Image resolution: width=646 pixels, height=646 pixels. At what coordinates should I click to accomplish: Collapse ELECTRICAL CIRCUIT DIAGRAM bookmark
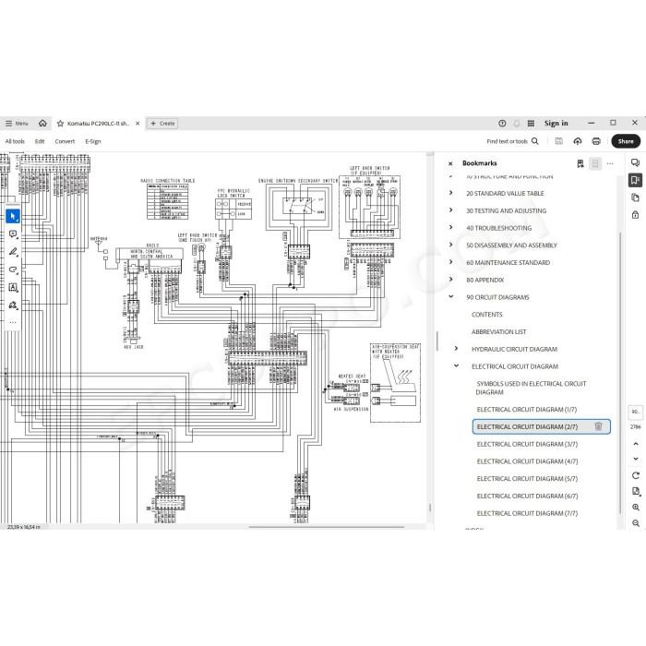click(456, 365)
